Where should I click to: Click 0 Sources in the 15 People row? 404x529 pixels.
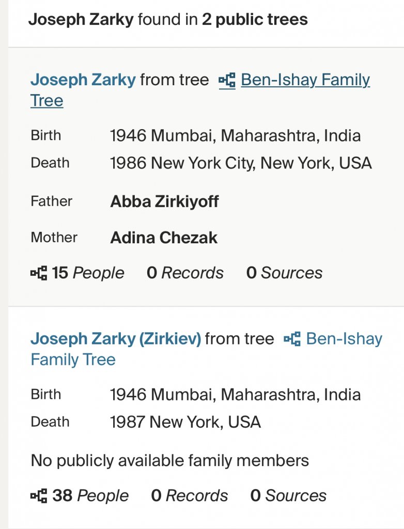284,273
